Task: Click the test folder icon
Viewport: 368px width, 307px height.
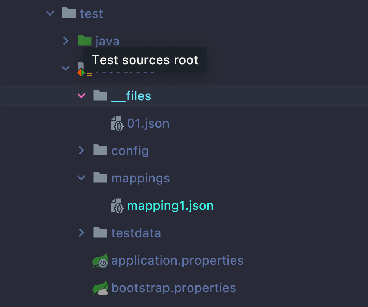Action: pyautogui.click(x=69, y=14)
